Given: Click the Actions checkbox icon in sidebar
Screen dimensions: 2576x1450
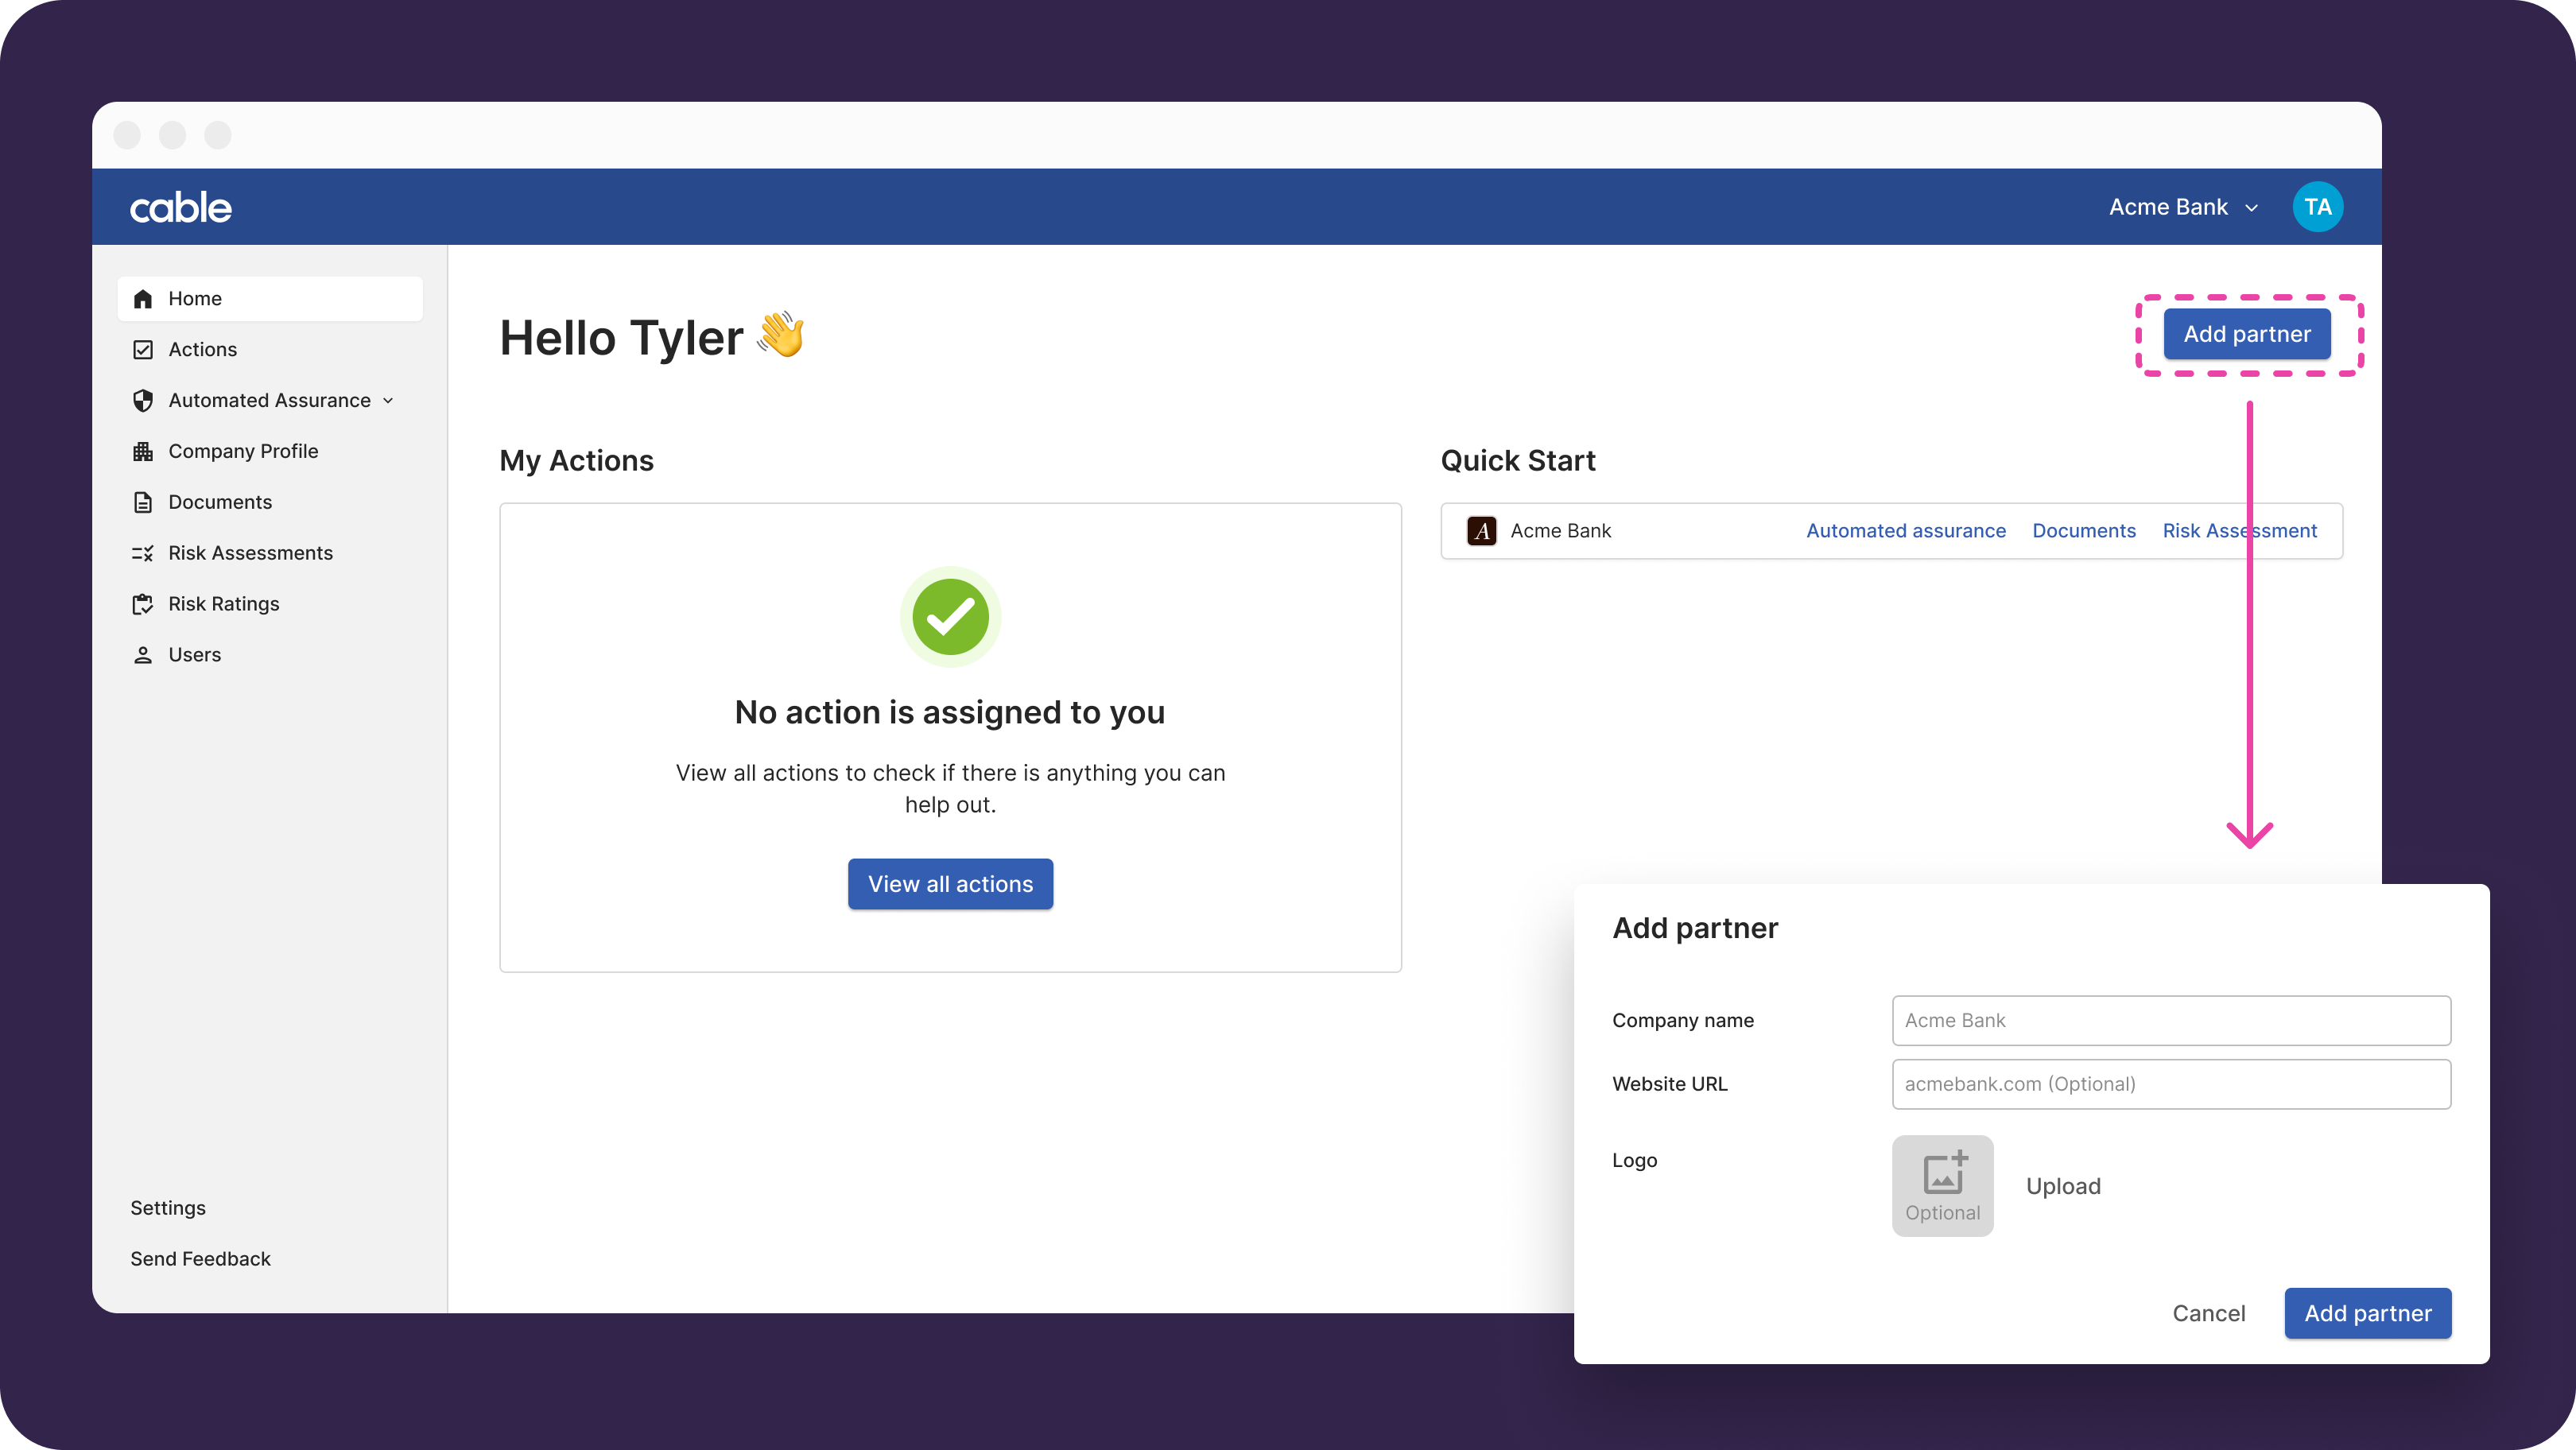Looking at the screenshot, I should (143, 350).
